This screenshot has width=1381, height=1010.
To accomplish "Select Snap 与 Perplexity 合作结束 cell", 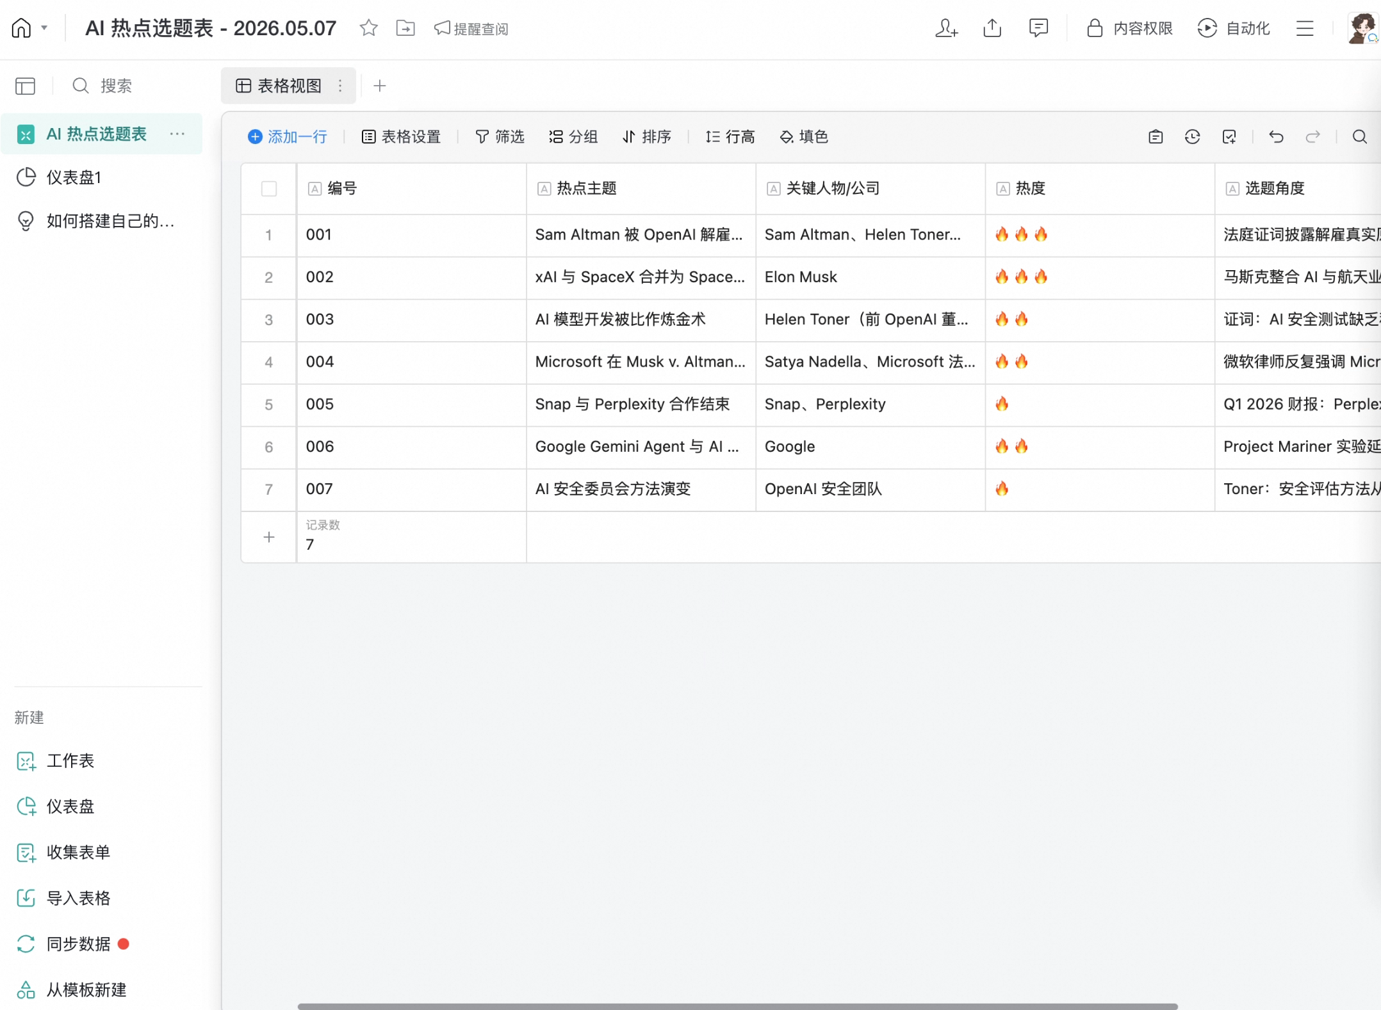I will (x=641, y=404).
